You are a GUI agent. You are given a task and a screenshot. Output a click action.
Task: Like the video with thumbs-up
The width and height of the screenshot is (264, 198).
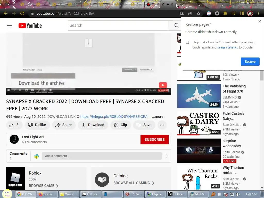(14, 125)
